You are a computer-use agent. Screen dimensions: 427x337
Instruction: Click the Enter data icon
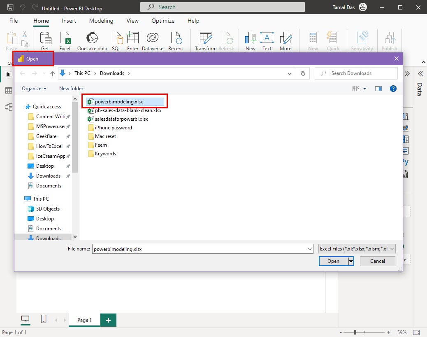pos(132,41)
